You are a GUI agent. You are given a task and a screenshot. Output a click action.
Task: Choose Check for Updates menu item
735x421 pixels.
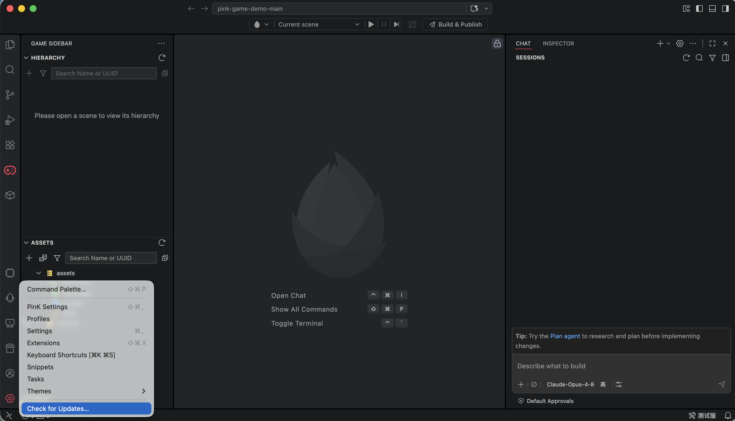click(86, 408)
